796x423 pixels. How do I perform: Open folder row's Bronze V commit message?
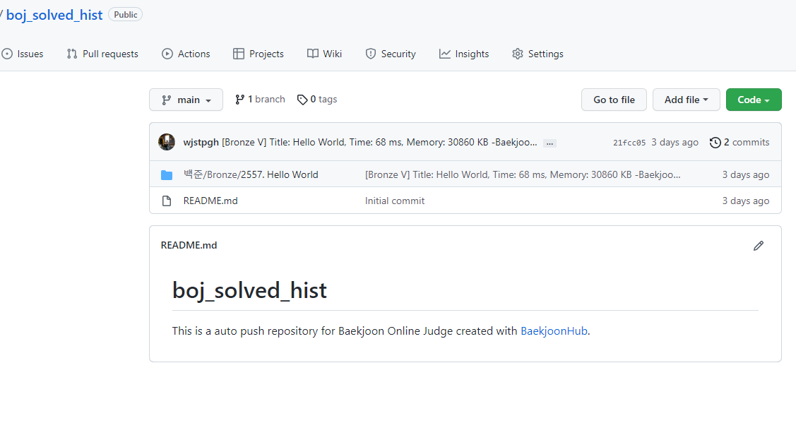(x=523, y=174)
